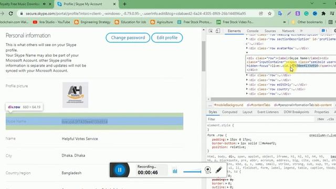Close the Skype My Account tab
Image resolution: width=336 pixels, height=189 pixels.
(x=114, y=4)
